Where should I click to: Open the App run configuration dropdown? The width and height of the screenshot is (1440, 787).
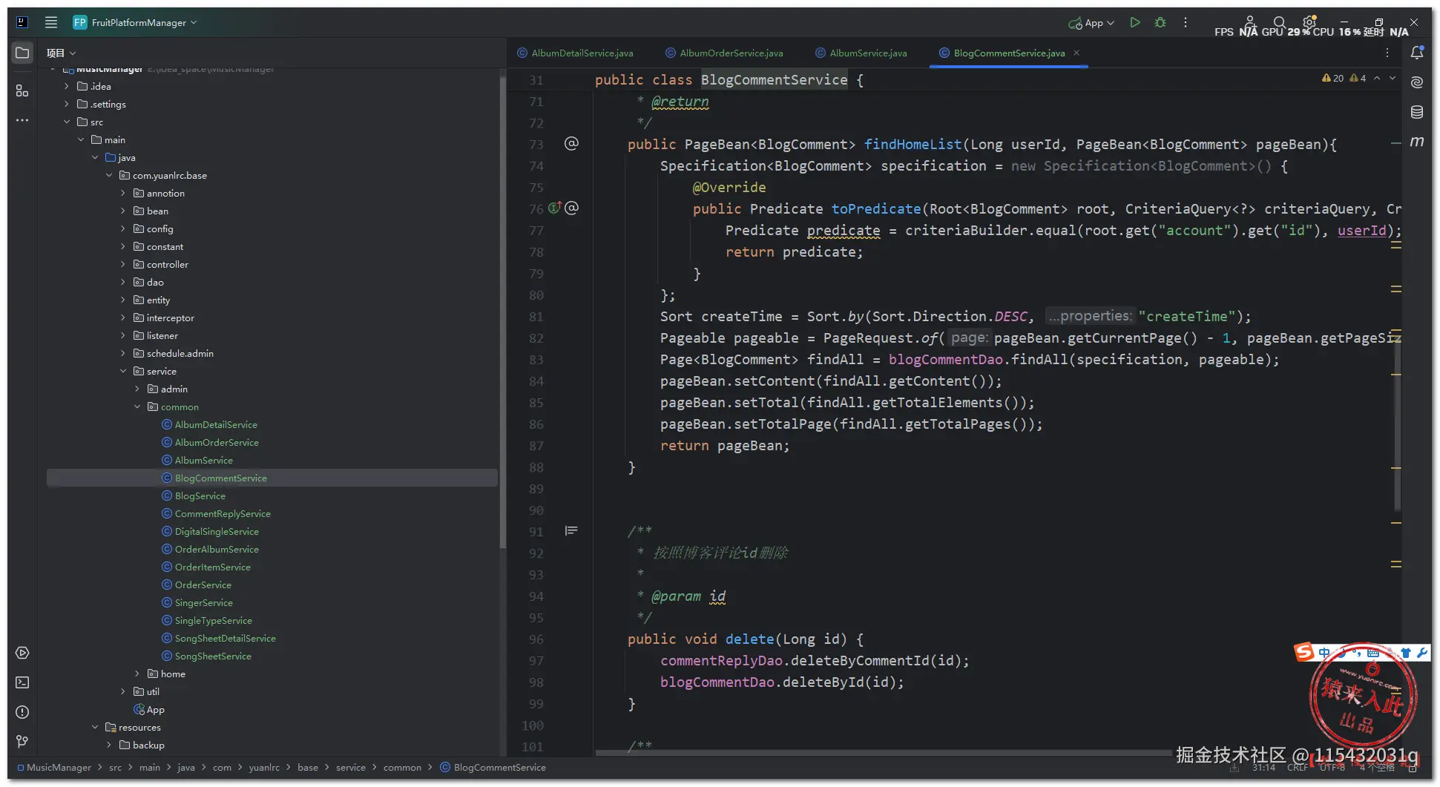pos(1092,23)
